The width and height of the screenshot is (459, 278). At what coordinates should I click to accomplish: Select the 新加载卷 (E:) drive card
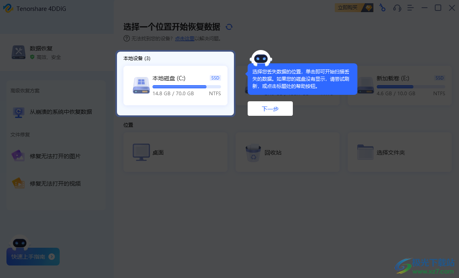pyautogui.click(x=400, y=86)
